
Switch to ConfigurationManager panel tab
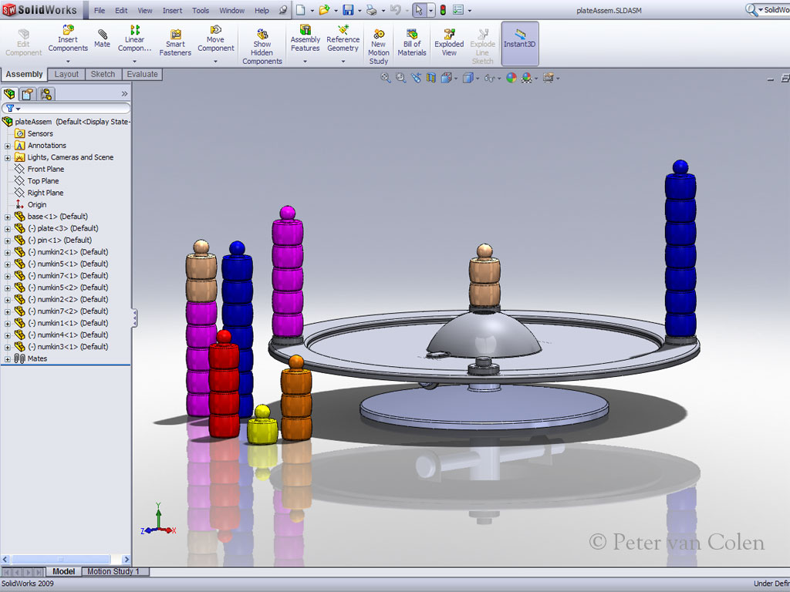(x=46, y=94)
